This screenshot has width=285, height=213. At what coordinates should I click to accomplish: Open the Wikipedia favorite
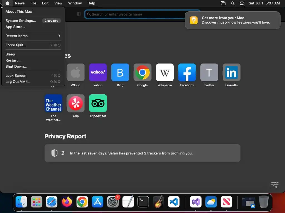pos(165,72)
